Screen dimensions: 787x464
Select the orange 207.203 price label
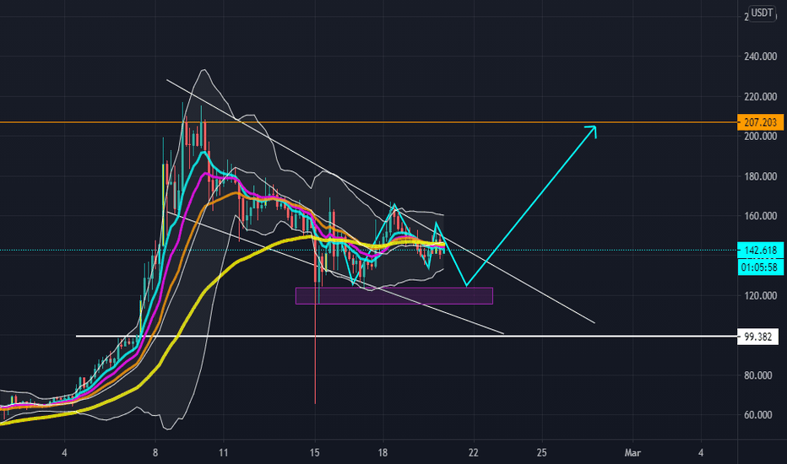[760, 122]
